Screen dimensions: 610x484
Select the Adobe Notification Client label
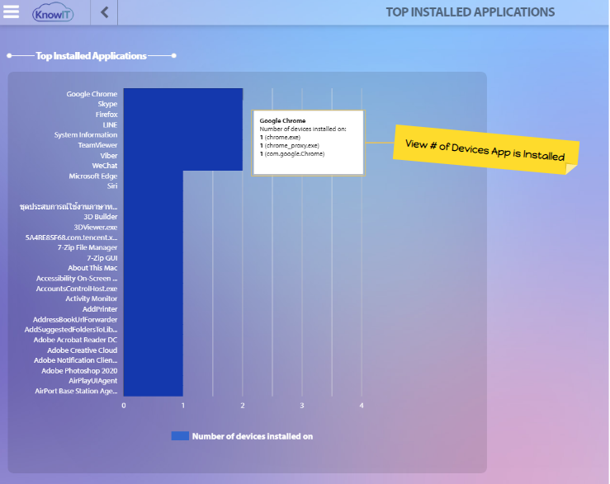[75, 360]
